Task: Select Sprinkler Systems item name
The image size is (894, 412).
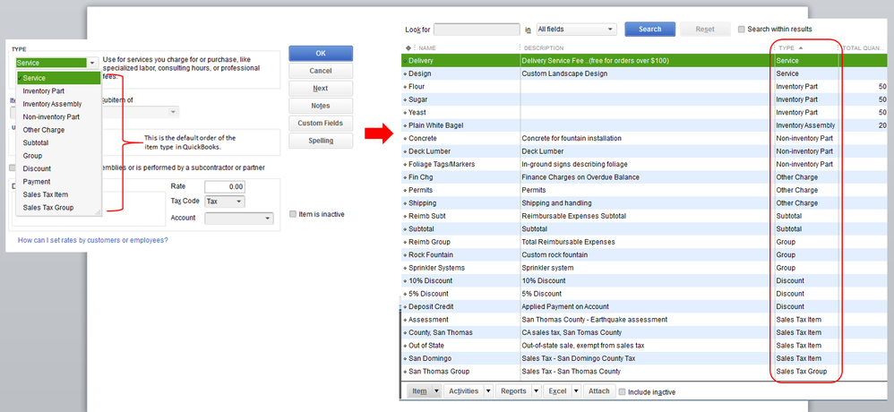Action: click(x=437, y=268)
